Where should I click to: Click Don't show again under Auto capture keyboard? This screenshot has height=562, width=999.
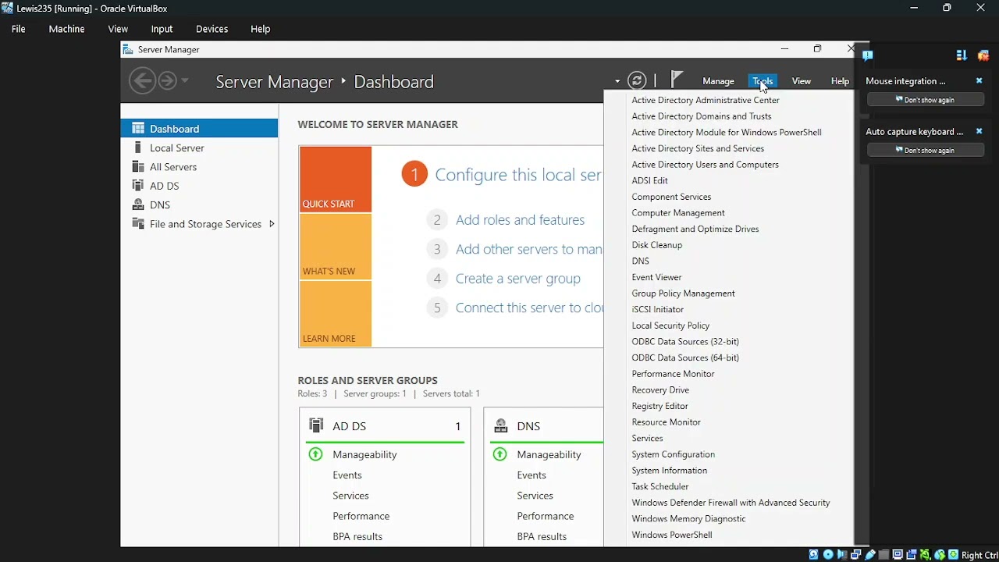pyautogui.click(x=926, y=151)
